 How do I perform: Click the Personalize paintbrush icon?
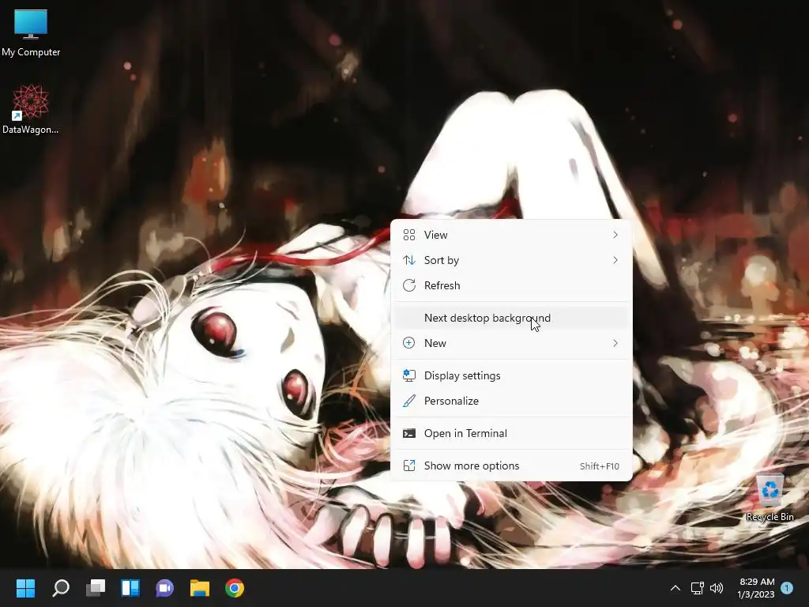point(409,401)
